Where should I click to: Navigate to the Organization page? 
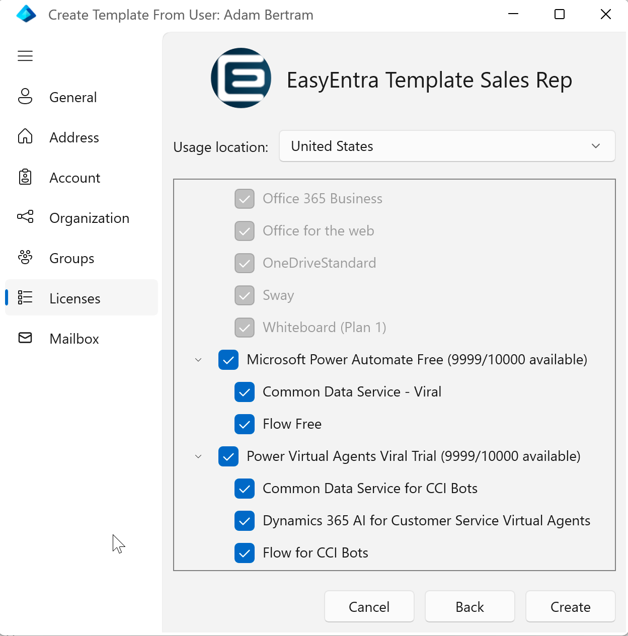pyautogui.click(x=89, y=218)
